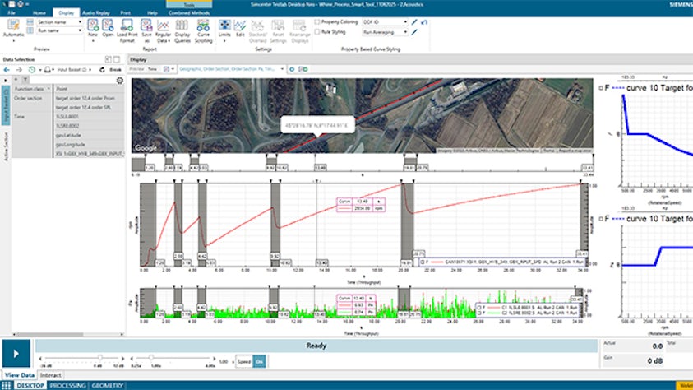The height and width of the screenshot is (390, 693).
Task: Toggle the Speed On switch
Action: click(x=259, y=361)
